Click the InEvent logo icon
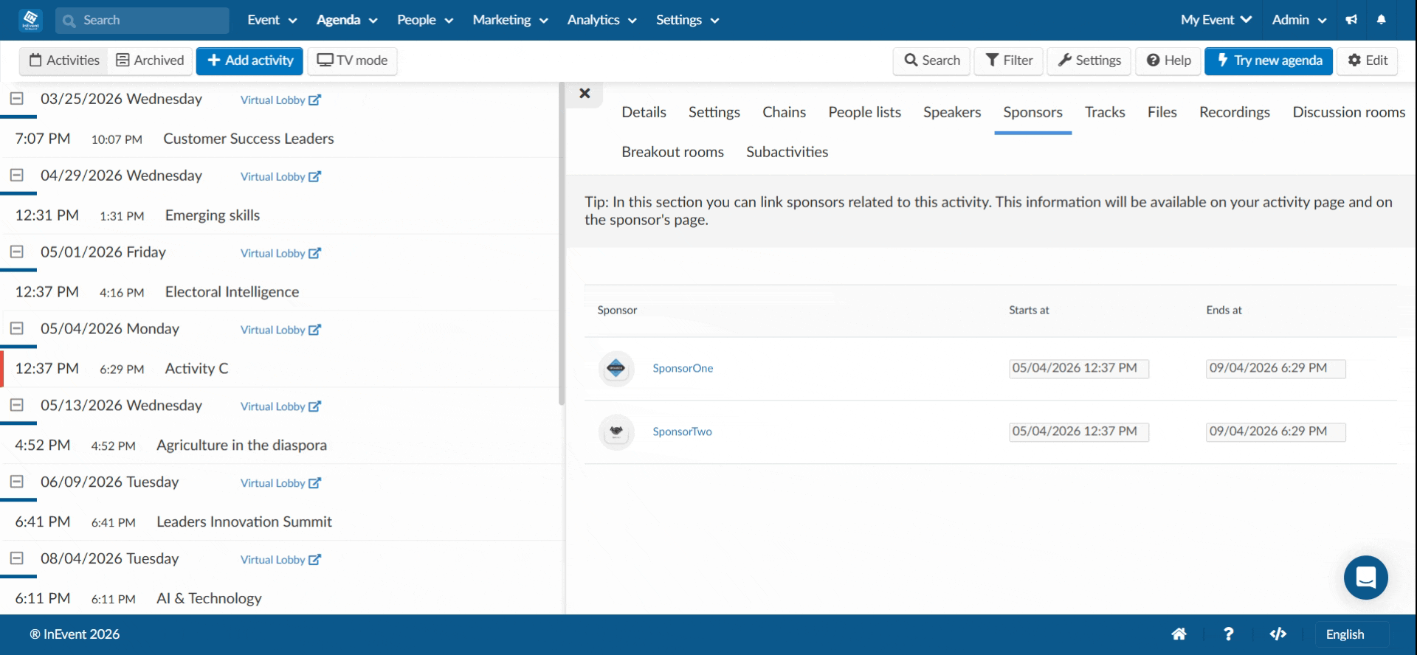The height and width of the screenshot is (655, 1417). coord(30,20)
